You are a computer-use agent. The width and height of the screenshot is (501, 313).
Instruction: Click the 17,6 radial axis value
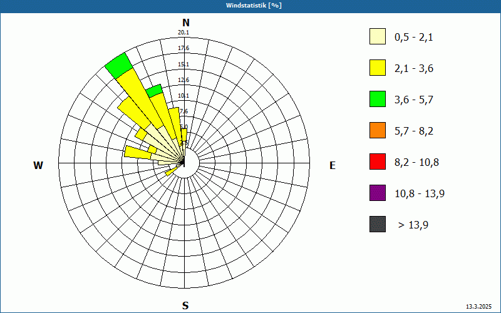click(183, 48)
